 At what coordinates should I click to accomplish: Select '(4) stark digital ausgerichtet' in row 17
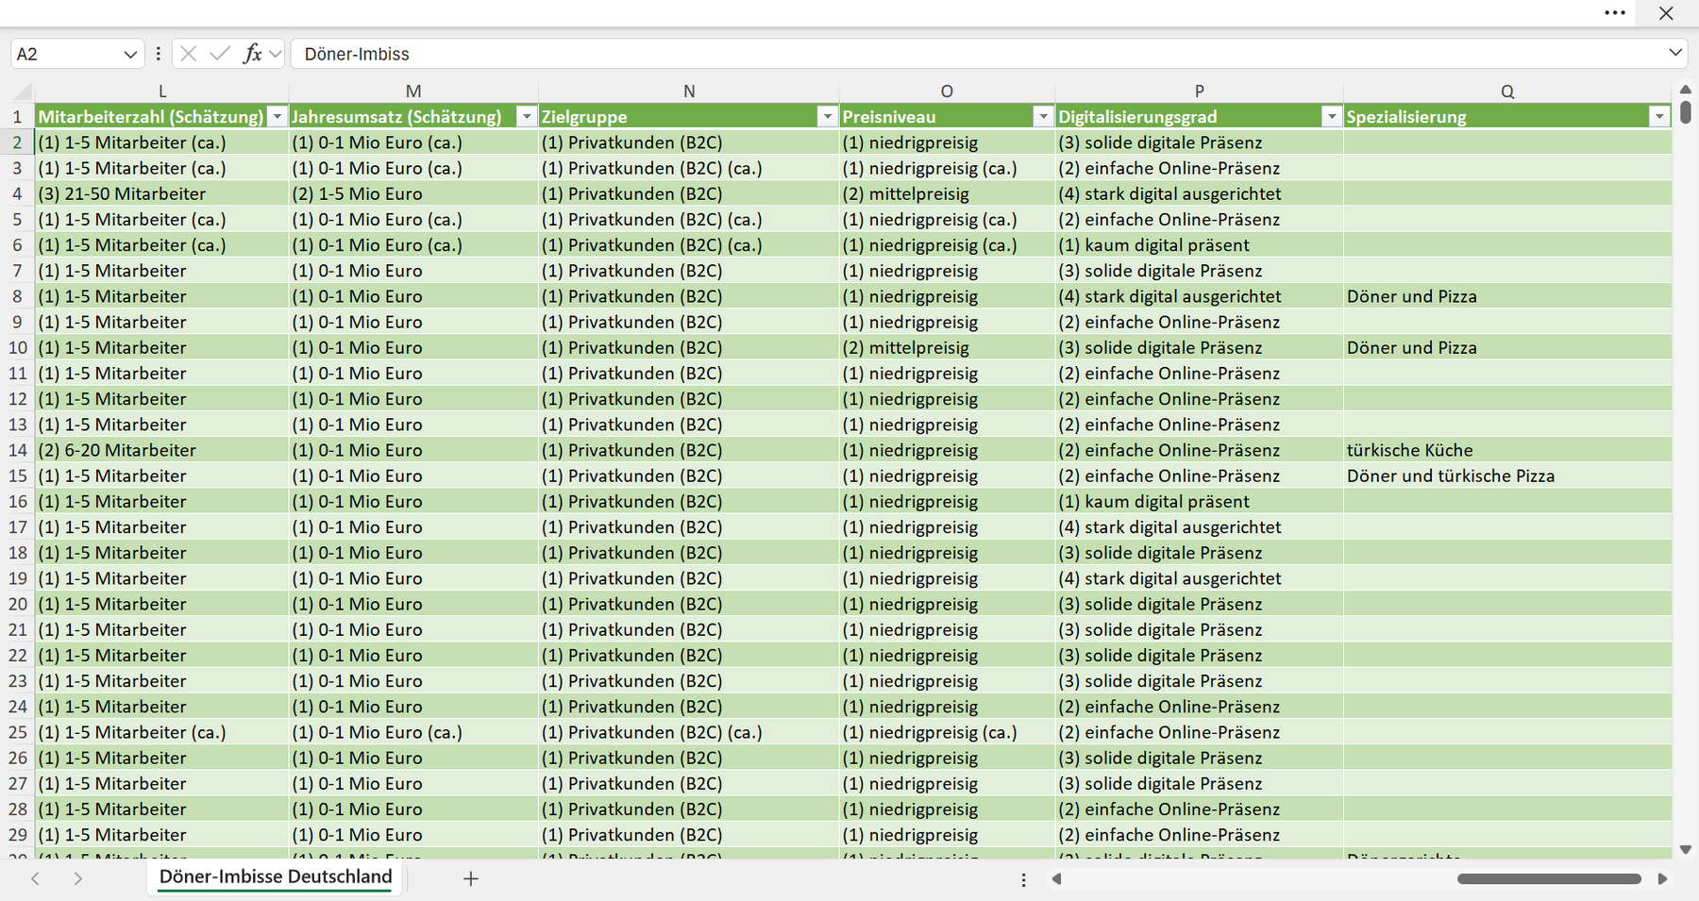pyautogui.click(x=1199, y=526)
